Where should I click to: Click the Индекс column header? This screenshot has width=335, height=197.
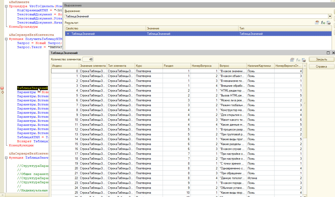click(x=65, y=66)
